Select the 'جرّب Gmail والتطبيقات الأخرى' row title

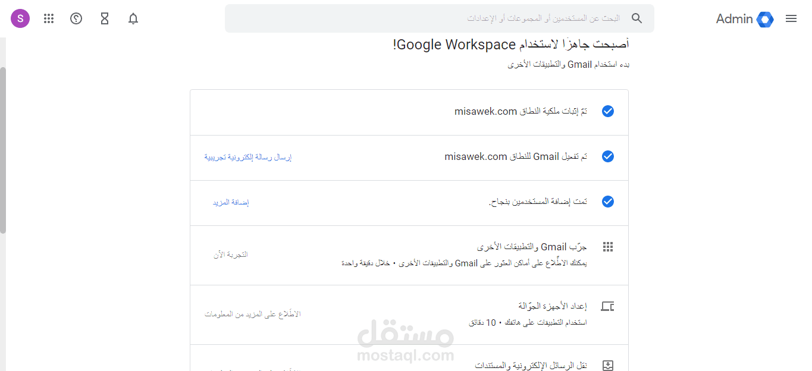click(x=532, y=247)
